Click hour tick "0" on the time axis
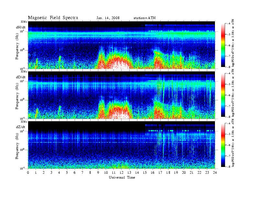The height and width of the screenshot is (198, 256). [28, 172]
